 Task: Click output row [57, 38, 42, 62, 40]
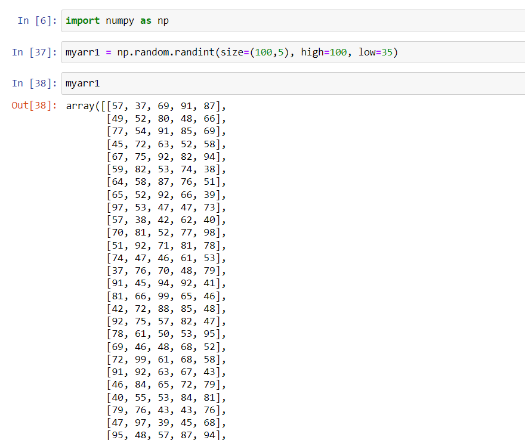tap(166, 220)
